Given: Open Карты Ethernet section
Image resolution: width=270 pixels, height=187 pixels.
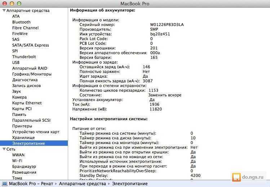Looking at the screenshot, I should [27, 103].
